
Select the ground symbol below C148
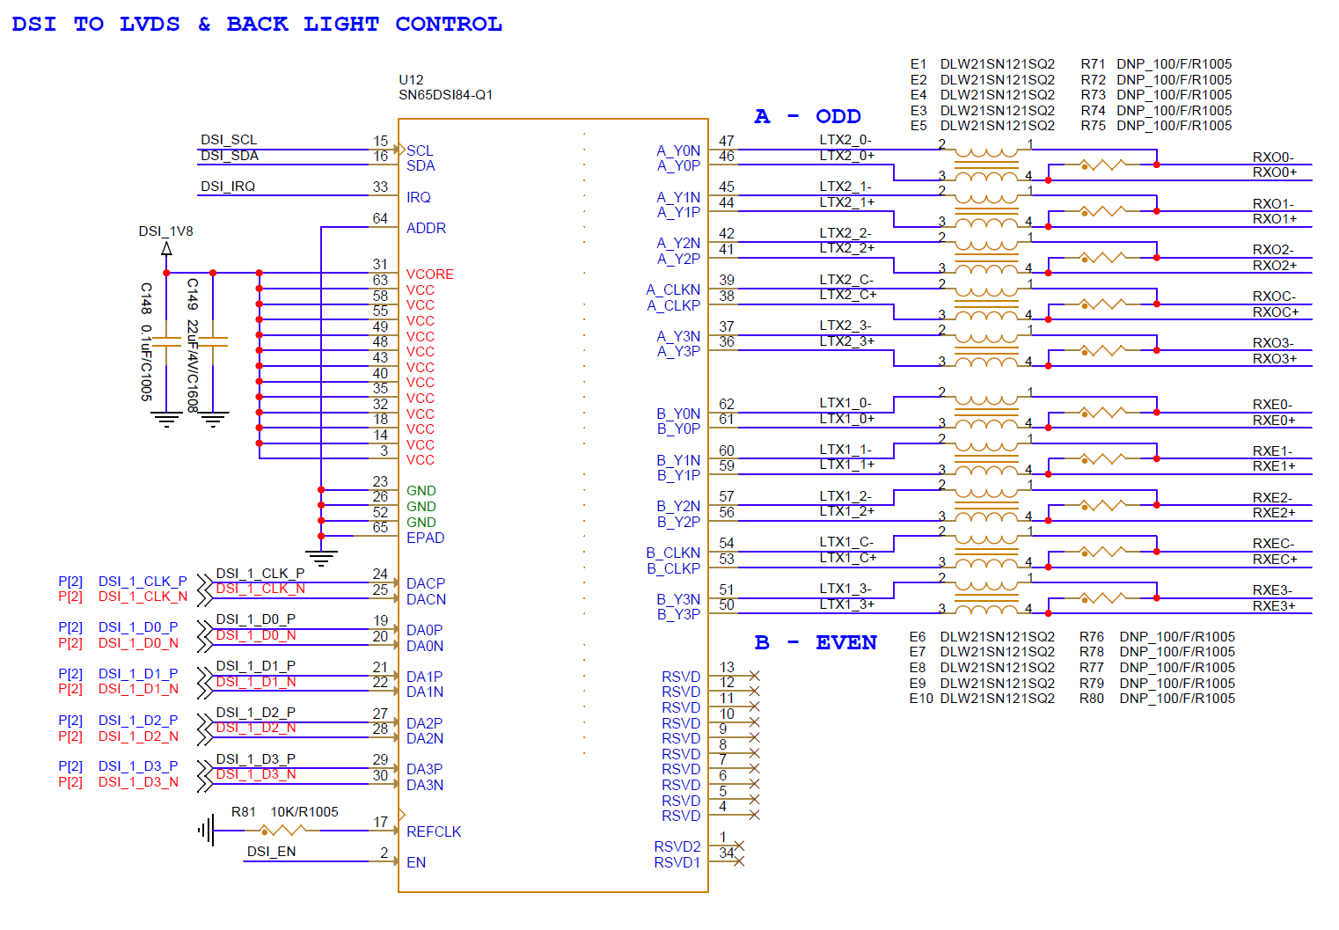click(166, 419)
